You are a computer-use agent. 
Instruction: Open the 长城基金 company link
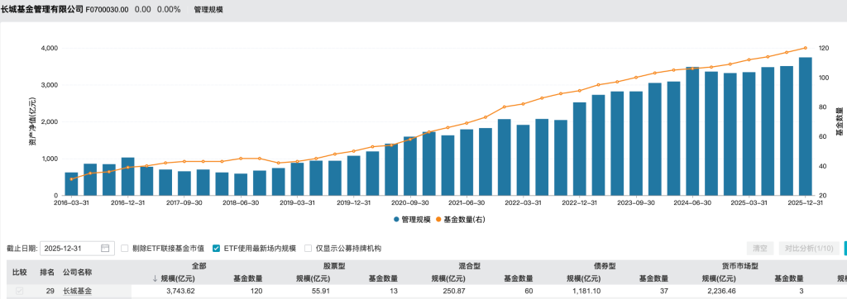(x=77, y=291)
